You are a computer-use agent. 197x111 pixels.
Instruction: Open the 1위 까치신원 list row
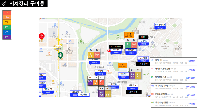tap(173, 62)
